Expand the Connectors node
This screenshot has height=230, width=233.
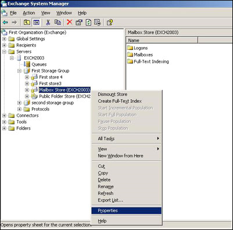click(4, 116)
